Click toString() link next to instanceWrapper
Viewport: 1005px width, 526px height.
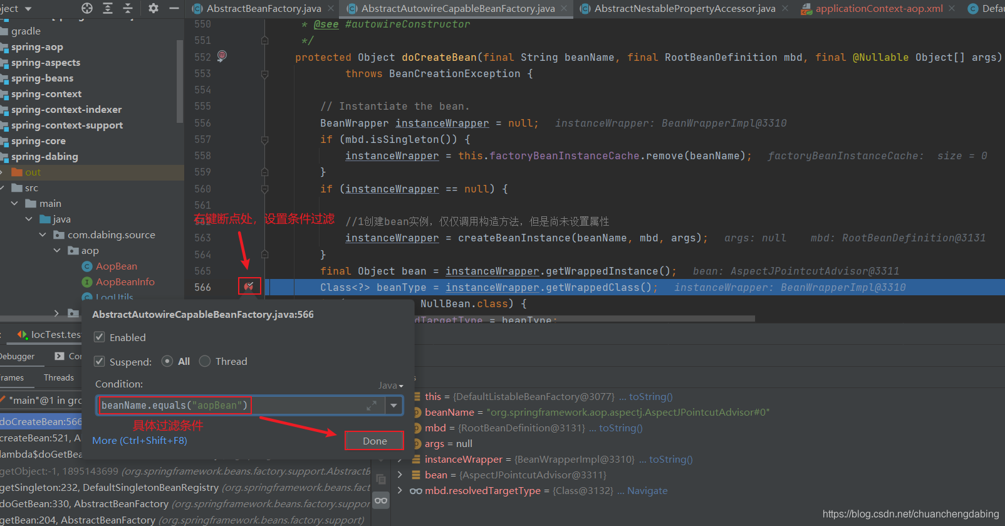(x=671, y=460)
